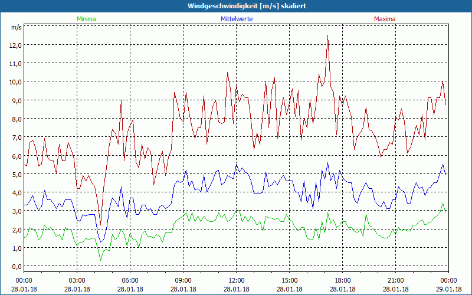Click the Minima legend label
Viewport: 472px width, 295px height.
tap(86, 19)
